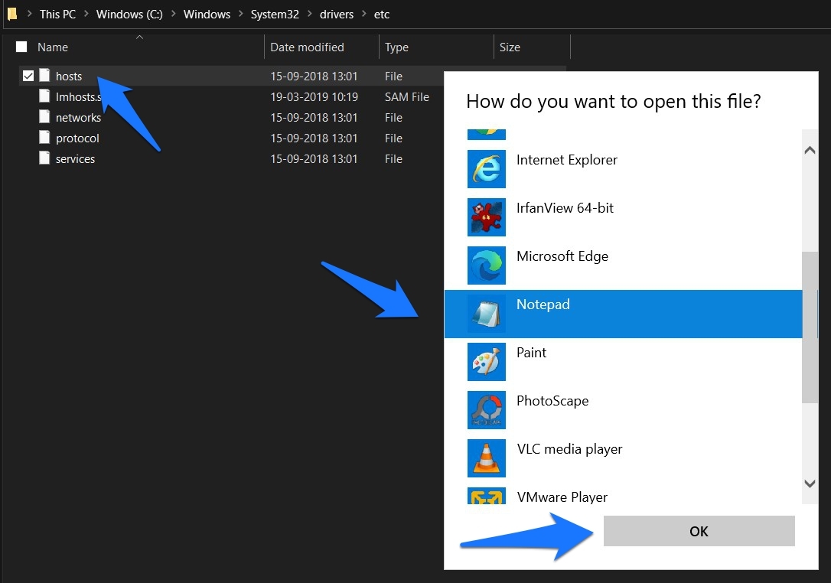
Task: Go to drivers breadcrumb
Action: pos(337,15)
